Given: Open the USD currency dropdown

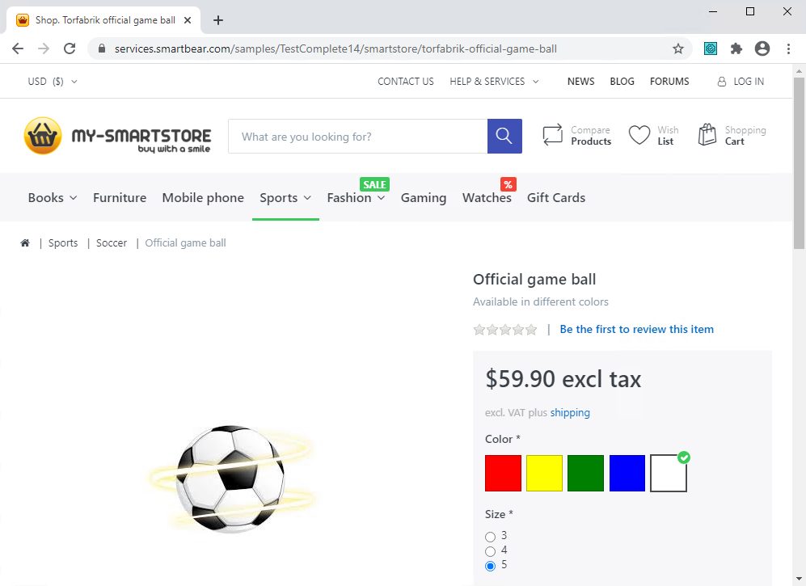Looking at the screenshot, I should click(52, 81).
